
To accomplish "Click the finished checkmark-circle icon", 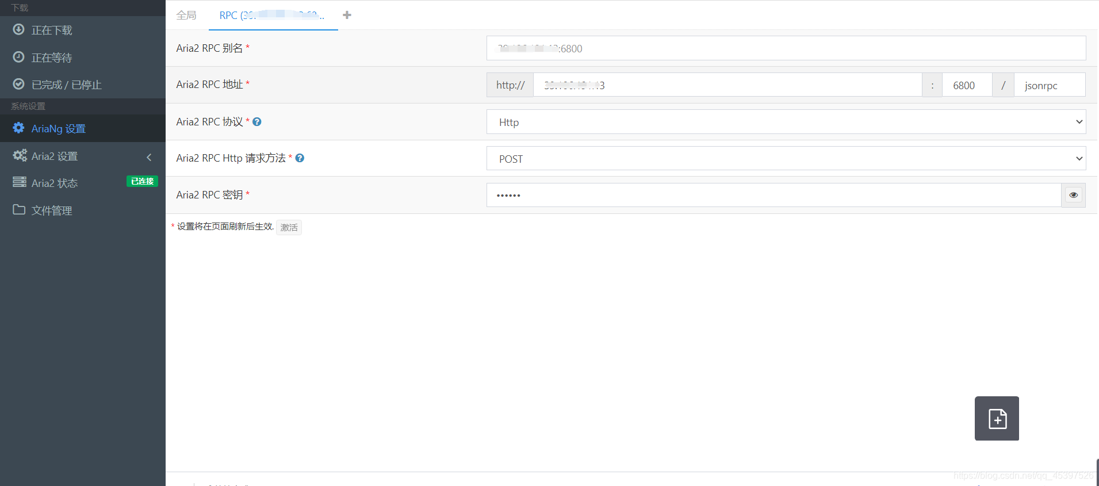I will (x=19, y=84).
